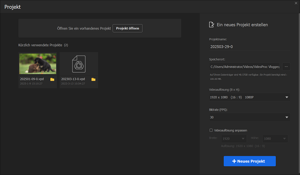Open the 202303-13-0.vpd project file icon
Image resolution: width=300 pixels, height=175 pixels.
[x=79, y=63]
